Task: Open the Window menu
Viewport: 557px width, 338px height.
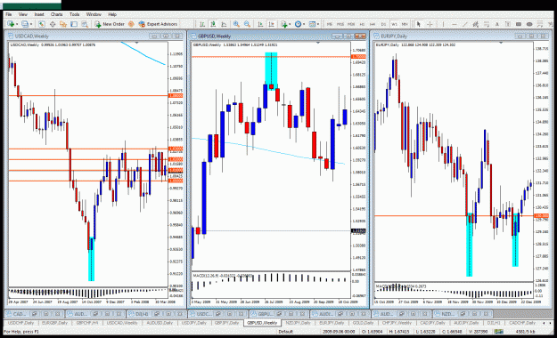Action: 94,14
